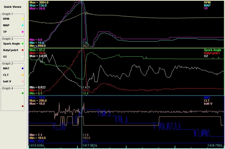This screenshot has width=225, height=149.
Task: Click the green Spark Angle color swatch
Action: pyautogui.click(x=23, y=44)
